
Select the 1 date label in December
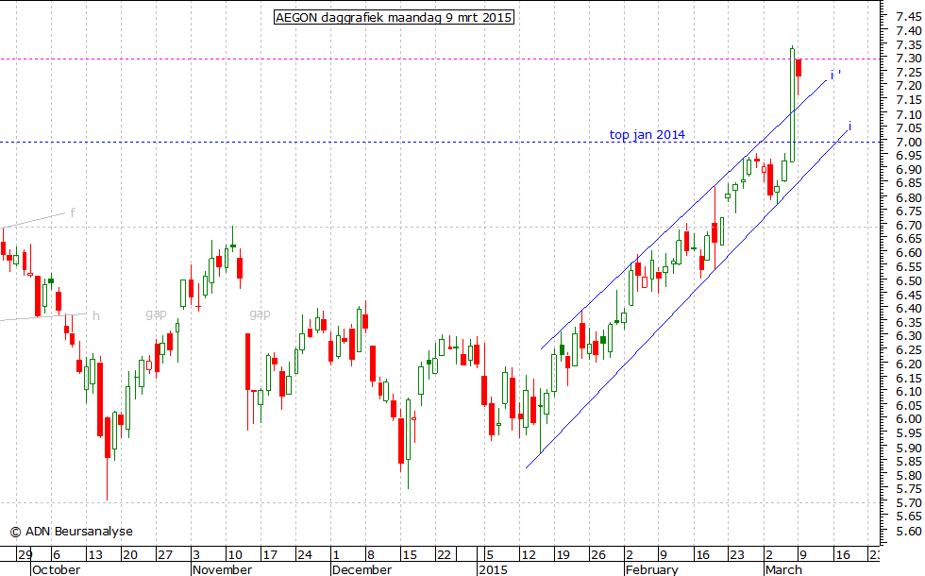tap(336, 555)
